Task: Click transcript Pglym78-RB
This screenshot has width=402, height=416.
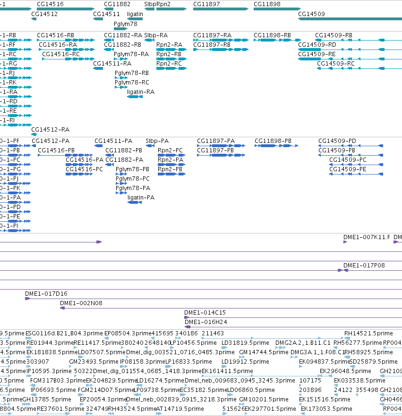Action: point(131,73)
